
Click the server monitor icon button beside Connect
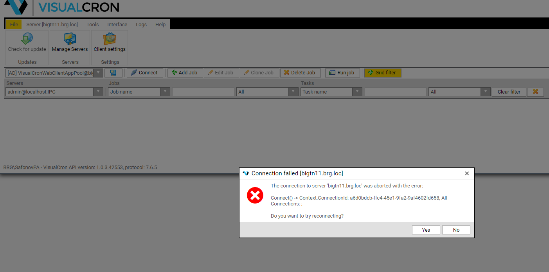click(x=113, y=73)
